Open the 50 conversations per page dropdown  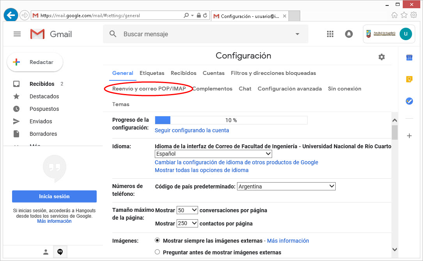point(187,210)
